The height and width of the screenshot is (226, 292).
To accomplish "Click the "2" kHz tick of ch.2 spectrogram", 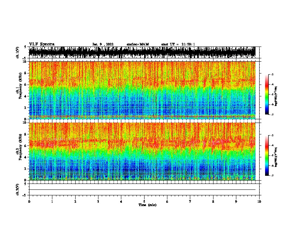I will tap(25, 169).
